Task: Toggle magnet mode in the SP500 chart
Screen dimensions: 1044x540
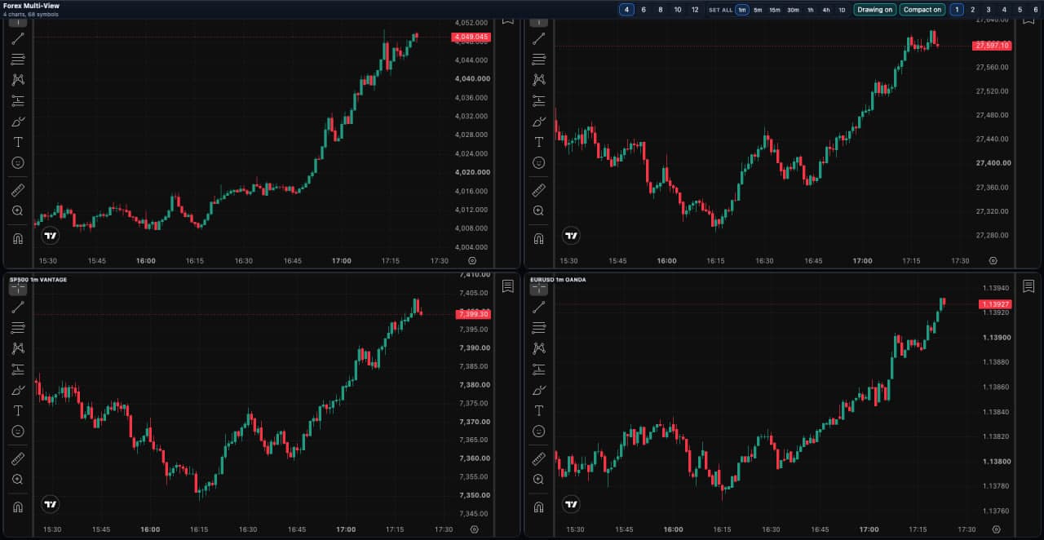Action: pos(18,507)
